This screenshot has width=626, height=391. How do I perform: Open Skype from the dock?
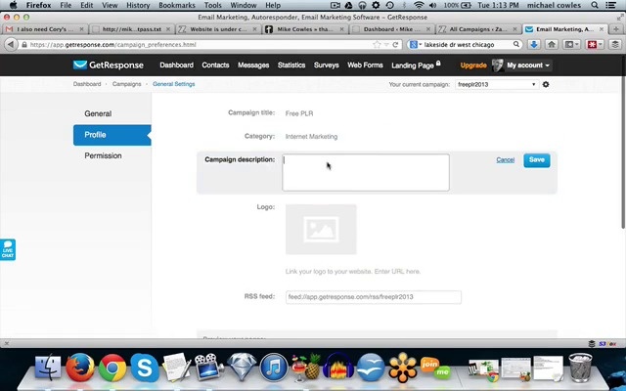tap(144, 368)
